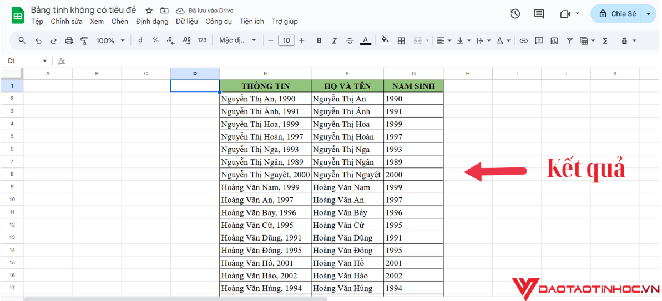Image resolution: width=662 pixels, height=301 pixels.
Task: Format as currency (đ)
Action: (x=140, y=40)
